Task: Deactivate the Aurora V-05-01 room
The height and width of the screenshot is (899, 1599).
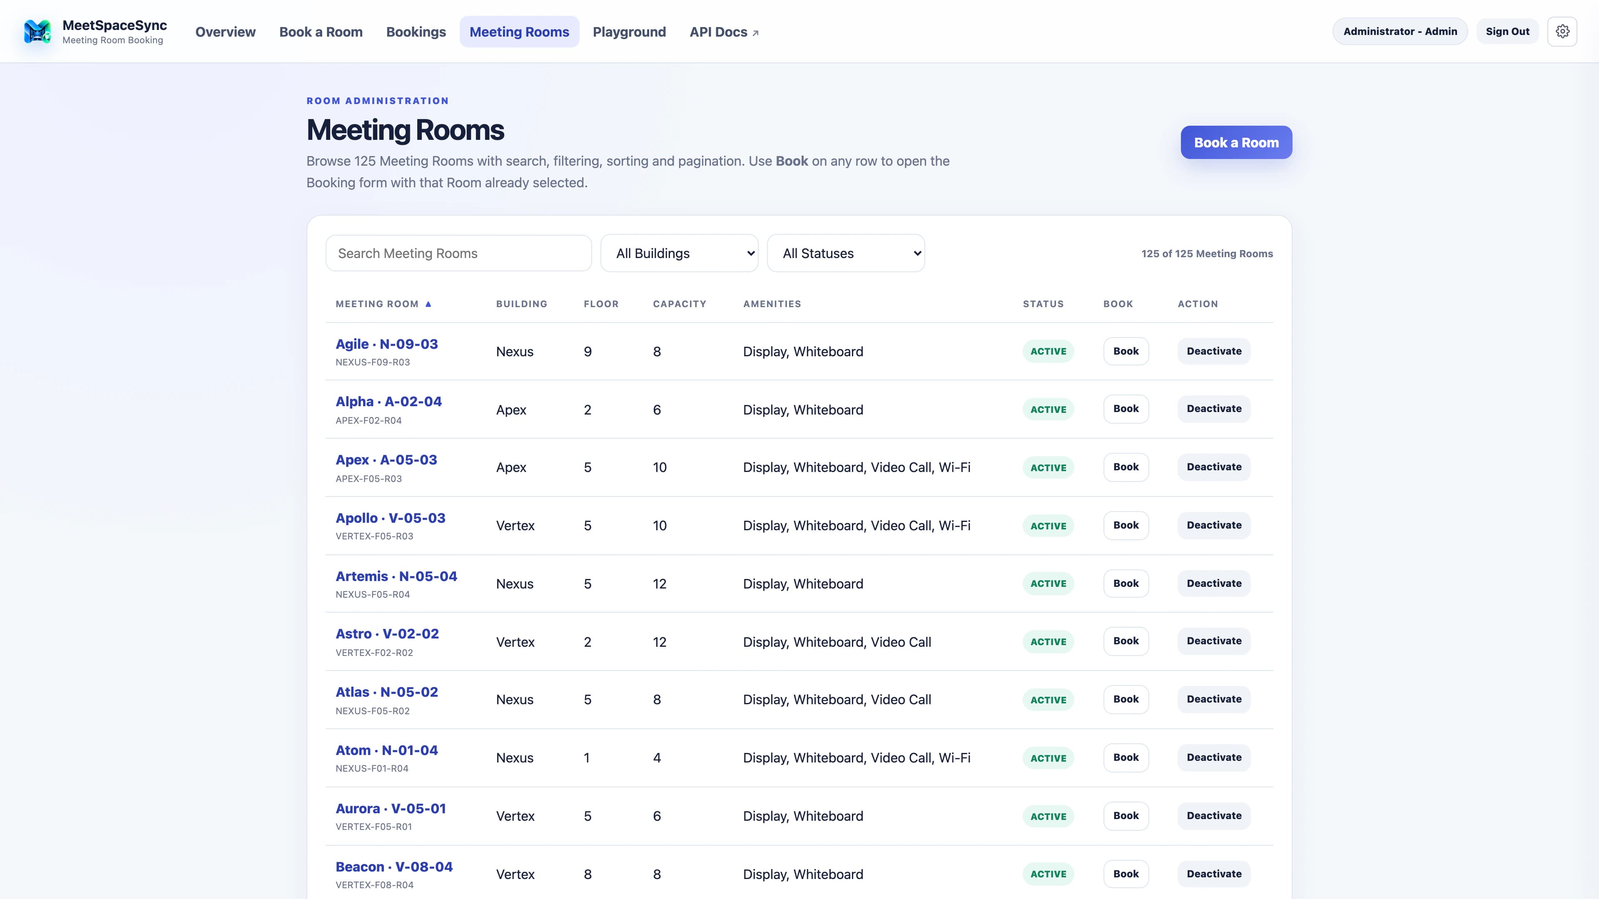Action: [1214, 816]
